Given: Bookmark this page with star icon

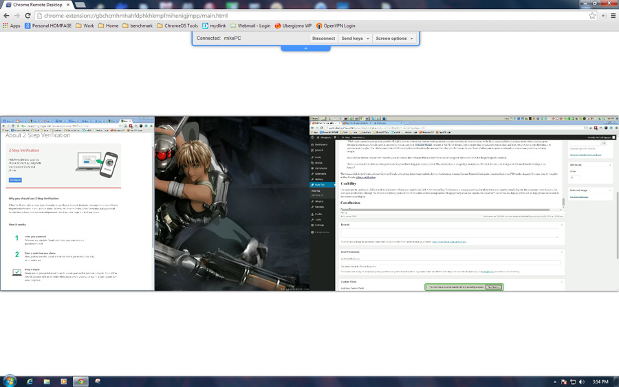Looking at the screenshot, I should 592,16.
